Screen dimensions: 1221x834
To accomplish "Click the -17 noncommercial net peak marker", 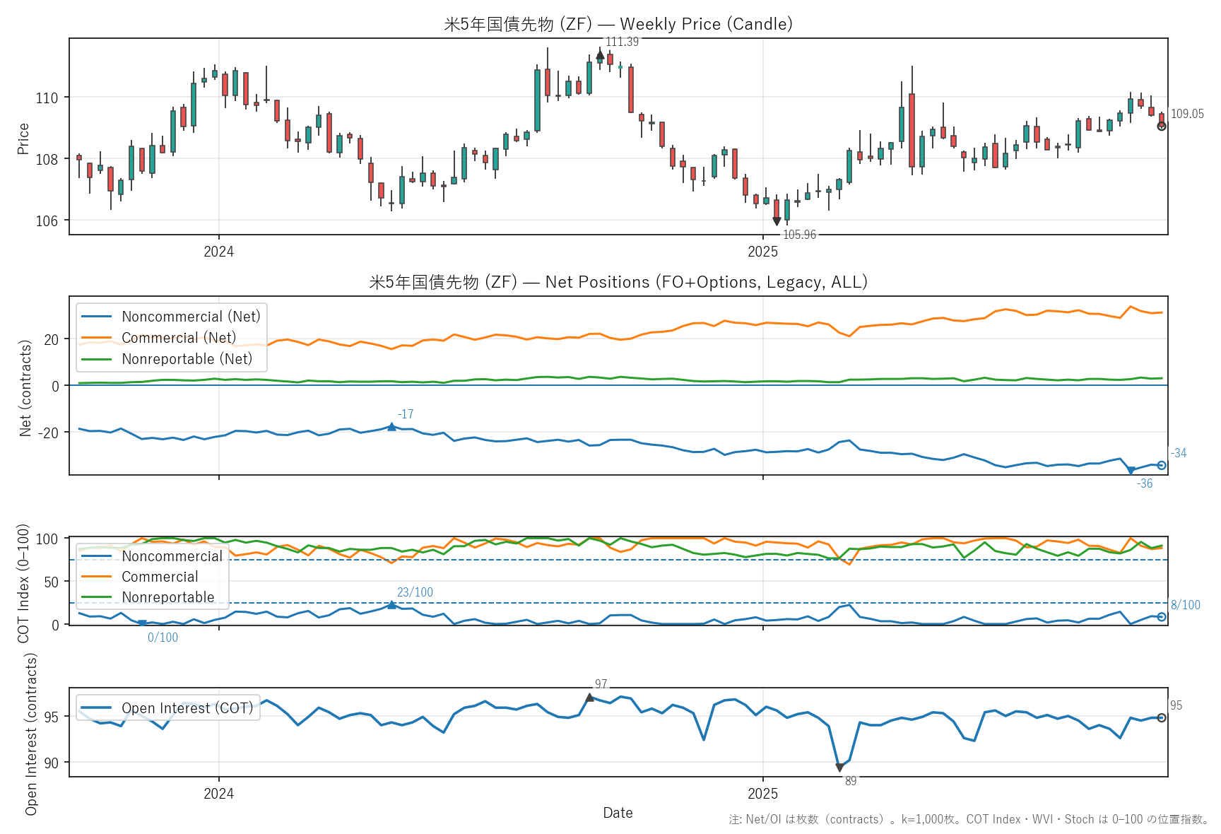I will [x=391, y=426].
